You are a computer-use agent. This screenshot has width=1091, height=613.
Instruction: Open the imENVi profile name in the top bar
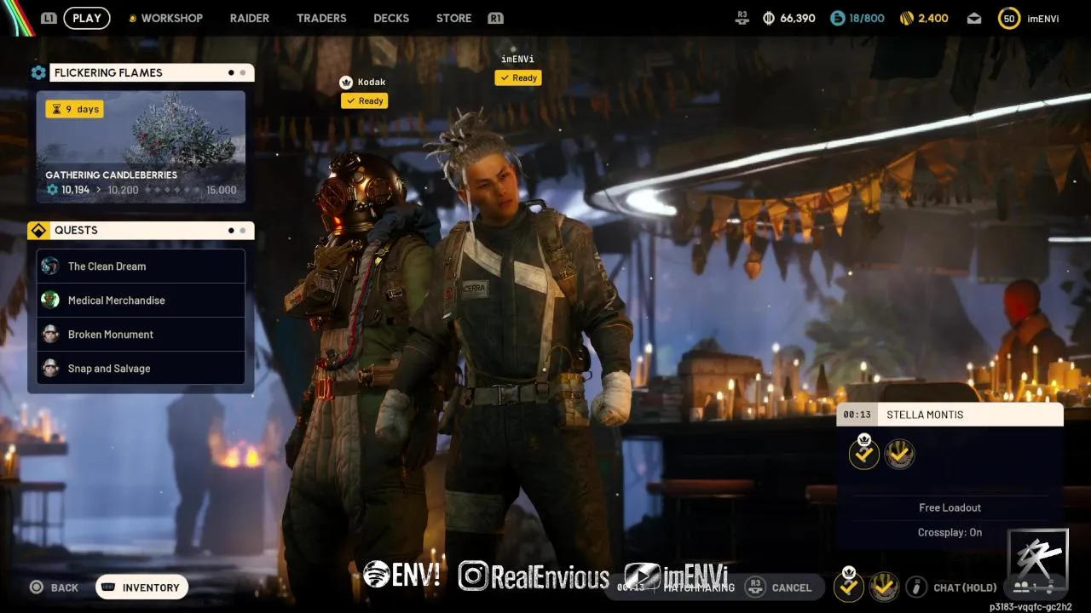click(1043, 18)
